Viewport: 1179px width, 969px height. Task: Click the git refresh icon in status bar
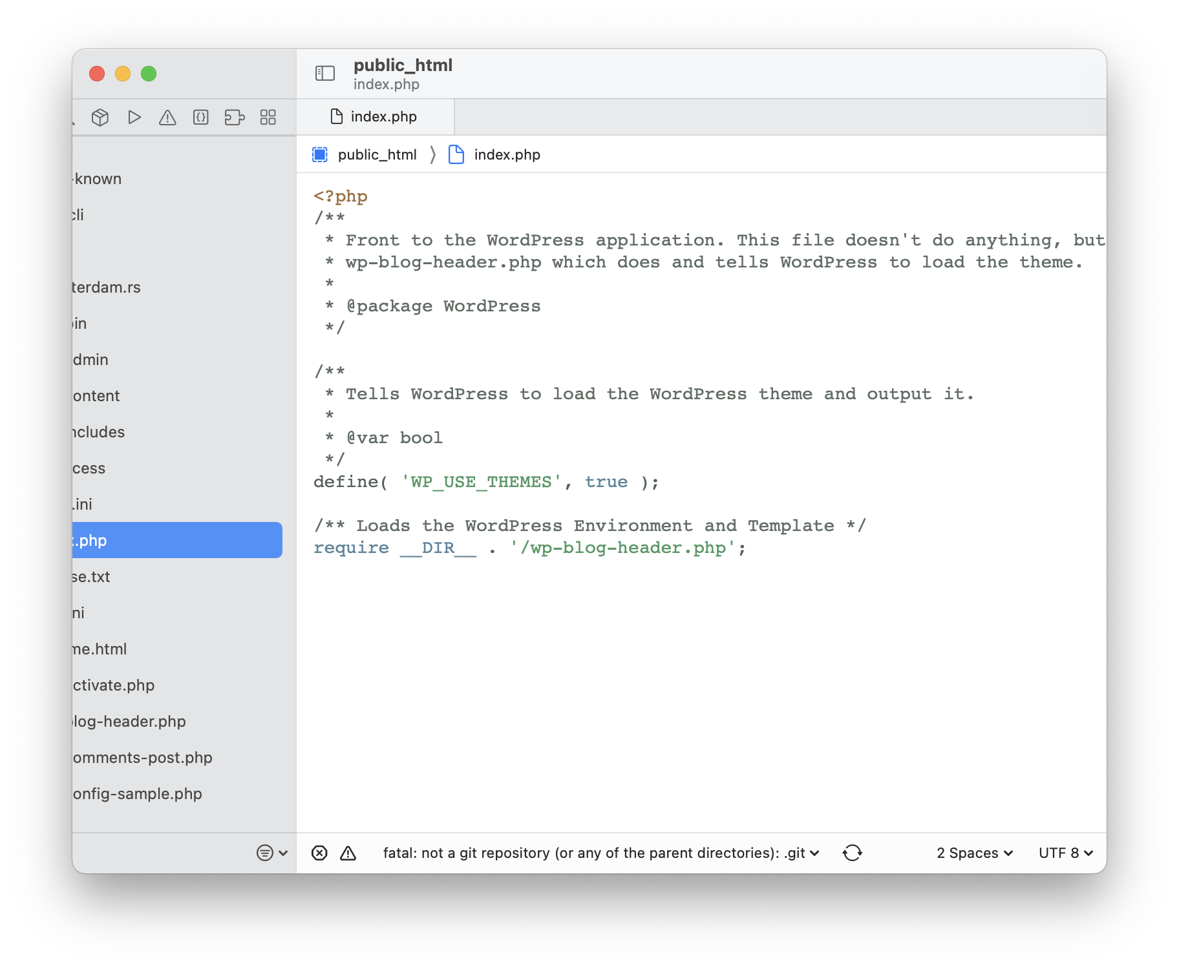click(853, 853)
